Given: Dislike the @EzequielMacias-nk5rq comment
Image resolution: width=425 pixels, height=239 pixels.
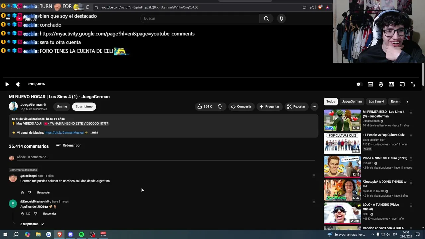Looking at the screenshot, I should pos(36,214).
